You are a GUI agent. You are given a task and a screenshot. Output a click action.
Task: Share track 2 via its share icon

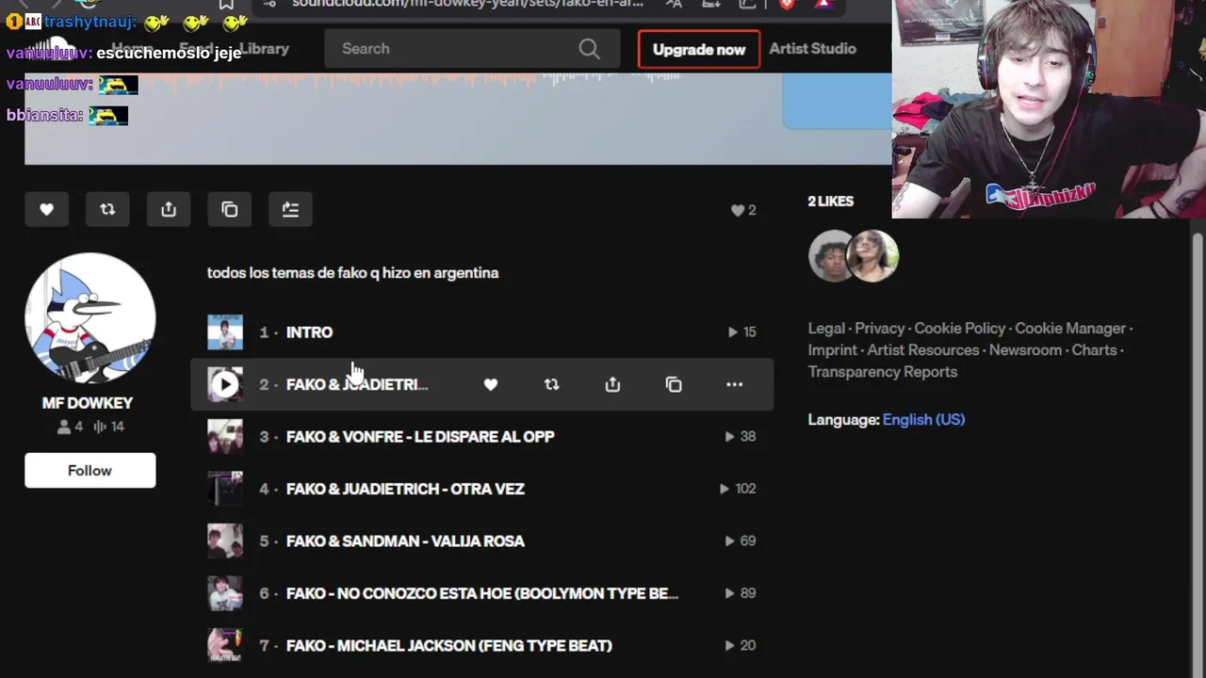click(x=612, y=384)
